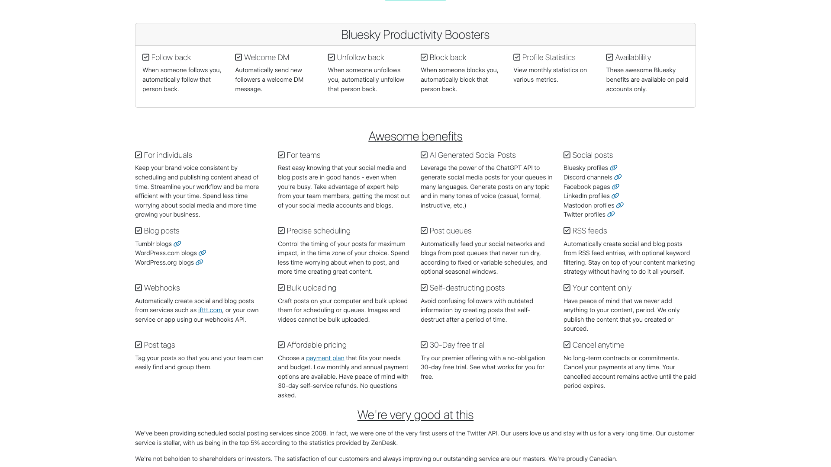
Task: Open the Mastodon profiles link icon
Action: tap(620, 205)
